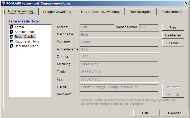
Task: Switch to the Gruppenverwaltung tab
Action: (x=57, y=12)
